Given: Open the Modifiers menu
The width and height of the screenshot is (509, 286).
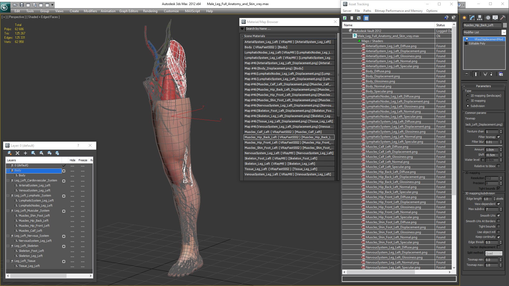Looking at the screenshot, I should click(x=90, y=11).
